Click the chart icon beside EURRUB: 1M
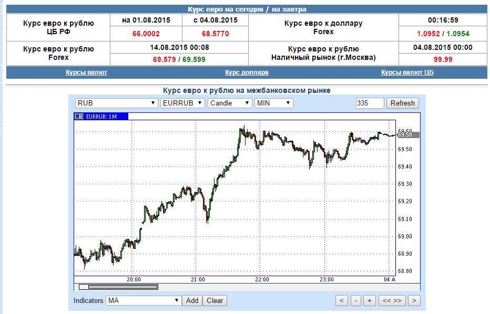Viewport: 490px width, 314px height. click(78, 117)
